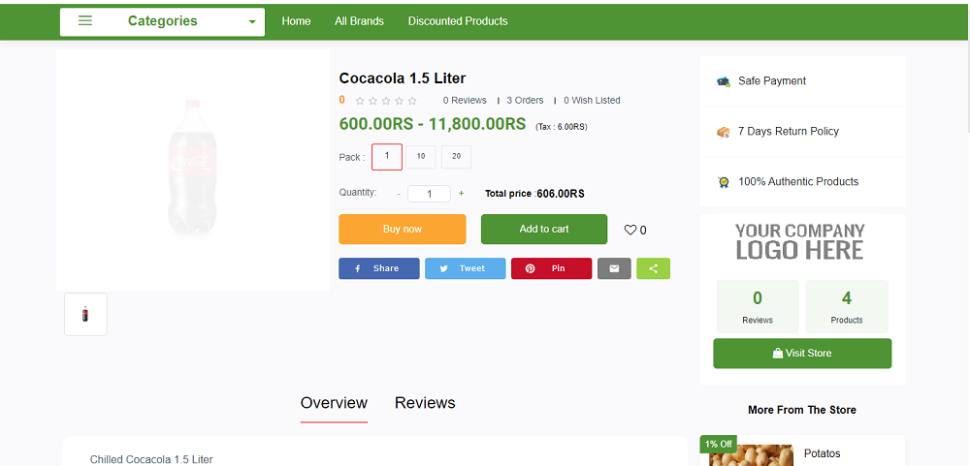Click the main Cocacola product image
Viewport: 970px width, 466px height.
192,170
